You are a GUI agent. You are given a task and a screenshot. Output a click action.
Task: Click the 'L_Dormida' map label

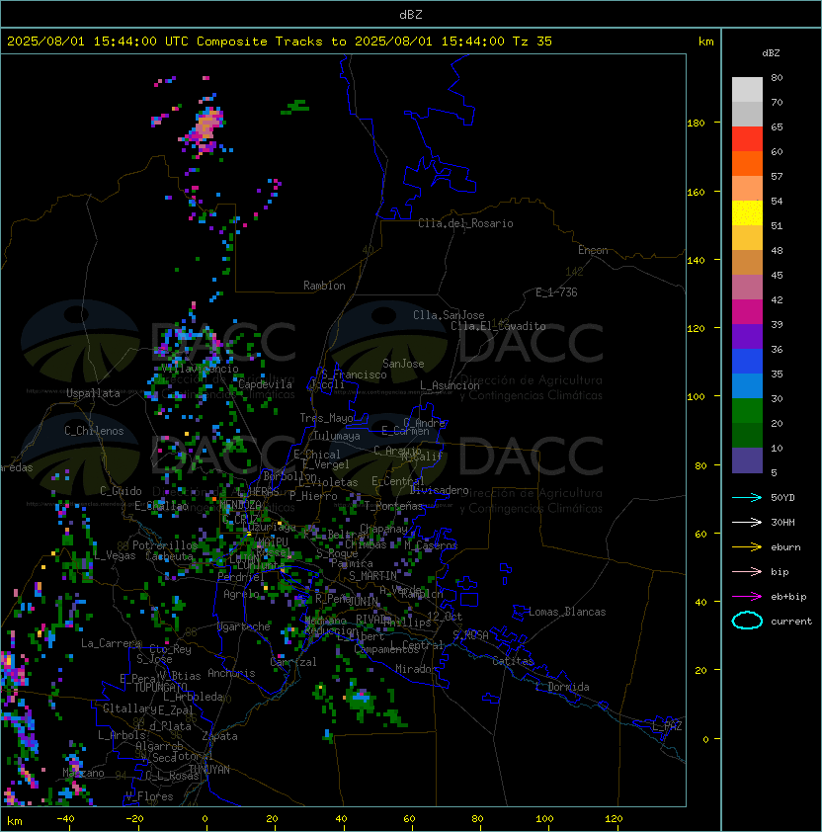pos(562,687)
